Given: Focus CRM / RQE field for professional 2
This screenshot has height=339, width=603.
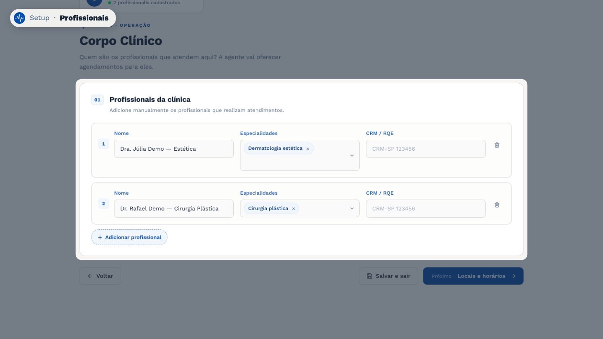Looking at the screenshot, I should 426,208.
